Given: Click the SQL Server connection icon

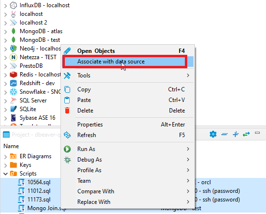Looking at the screenshot, I should tap(13, 101).
